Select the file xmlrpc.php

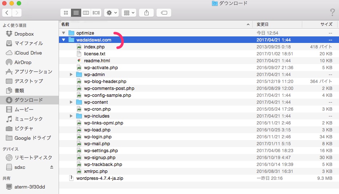(96, 171)
